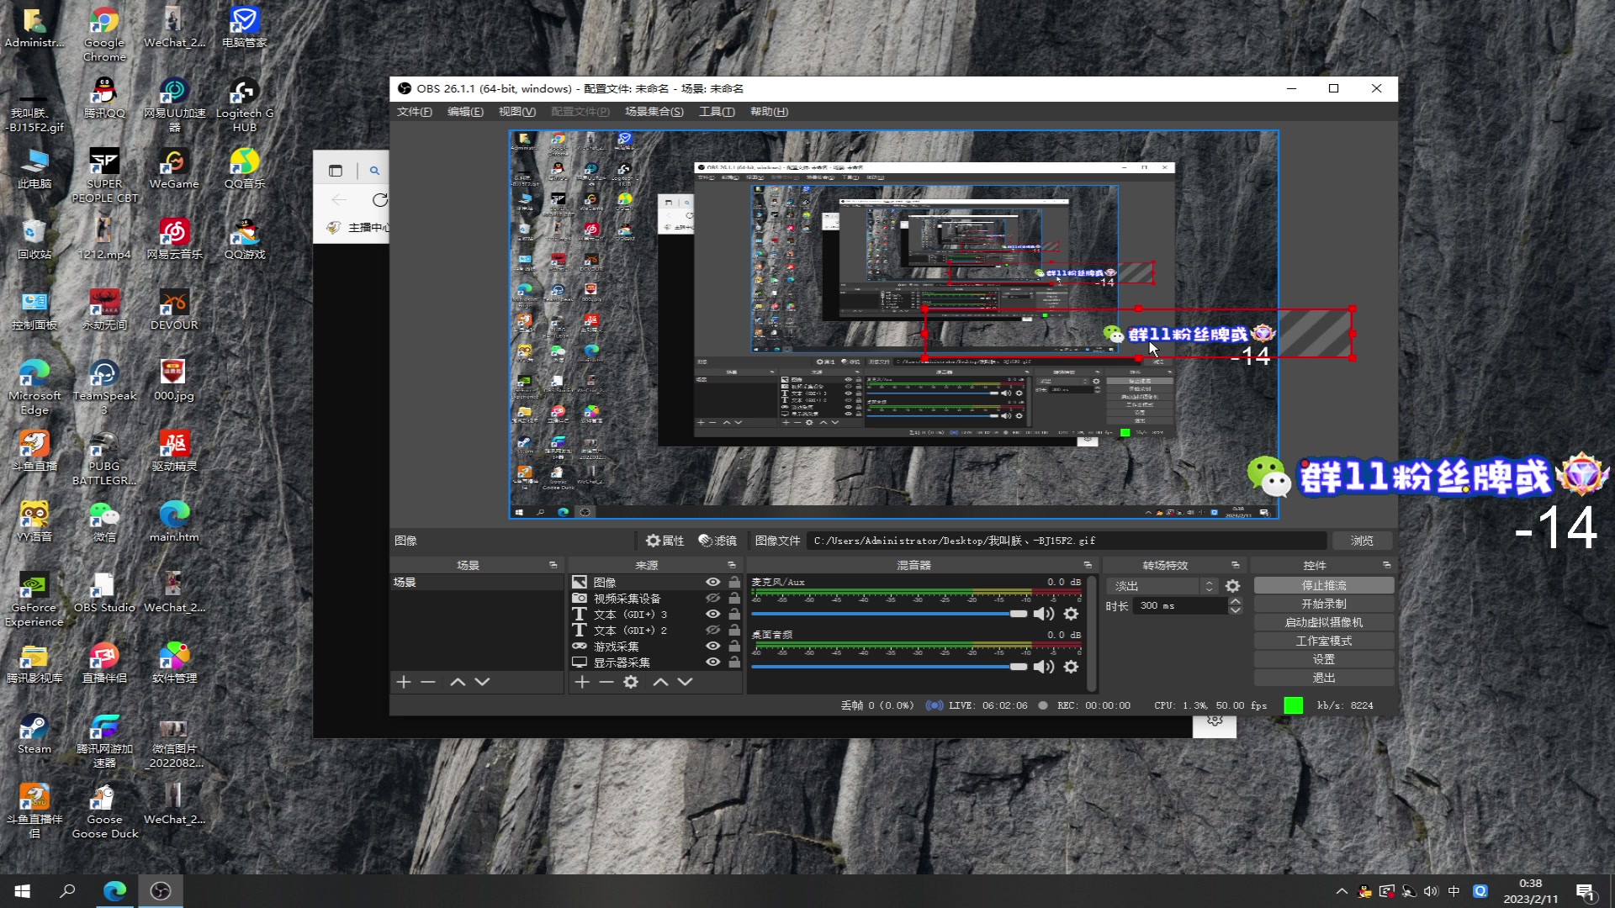Remove selected scene with minus icon

coord(428,682)
